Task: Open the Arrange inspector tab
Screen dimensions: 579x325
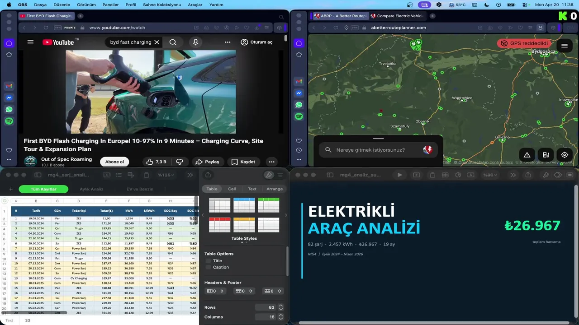Action: 274,189
